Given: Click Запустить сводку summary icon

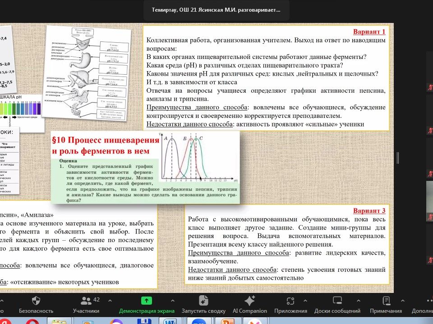Looking at the screenshot, I should pyautogui.click(x=203, y=301).
